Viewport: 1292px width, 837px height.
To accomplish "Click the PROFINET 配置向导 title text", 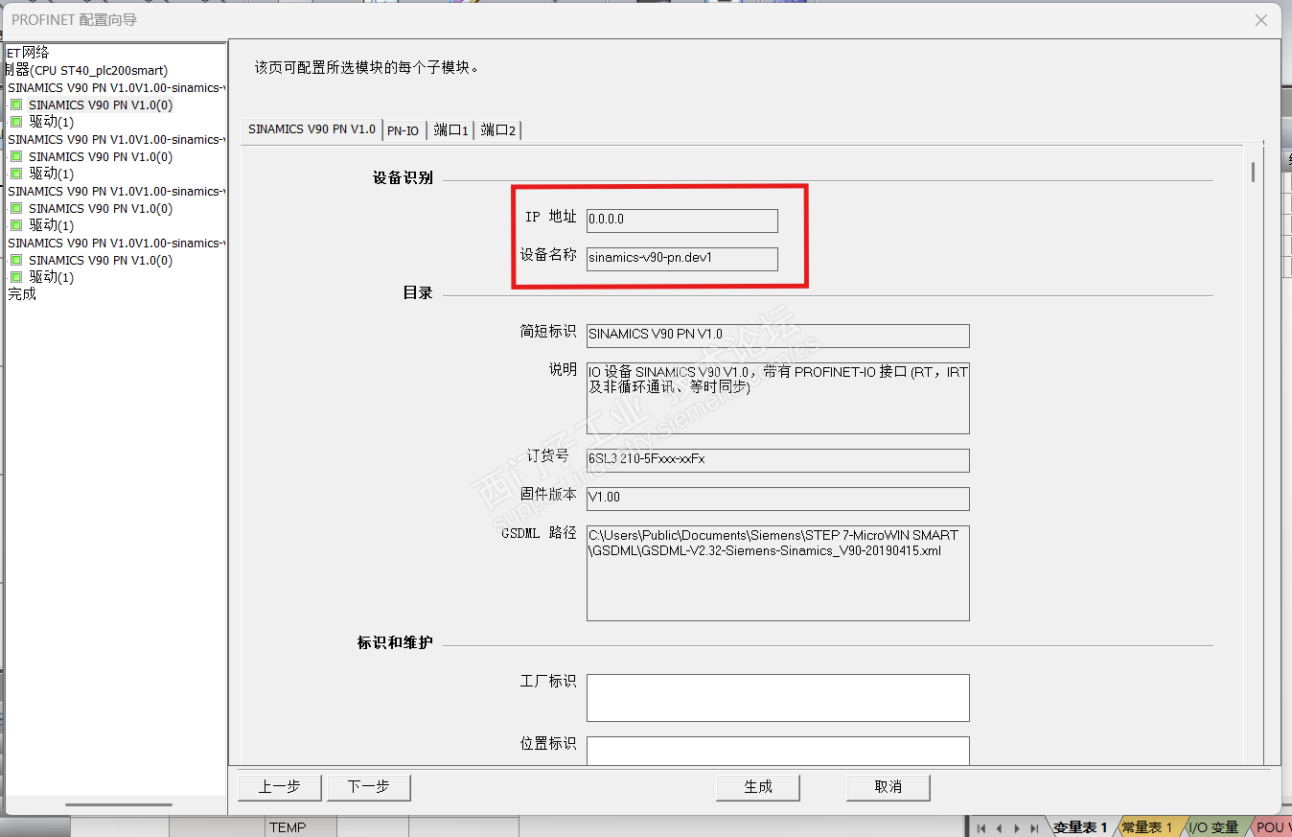I will pos(75,19).
